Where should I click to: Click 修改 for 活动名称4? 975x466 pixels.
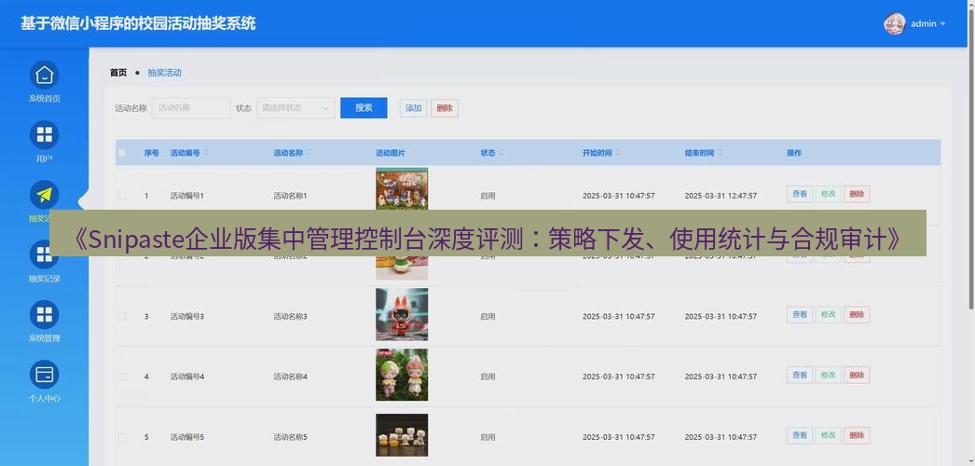pos(829,376)
